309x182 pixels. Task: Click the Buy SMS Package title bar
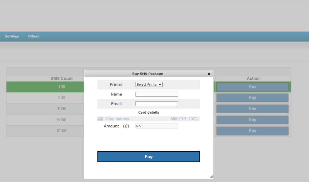148,74
